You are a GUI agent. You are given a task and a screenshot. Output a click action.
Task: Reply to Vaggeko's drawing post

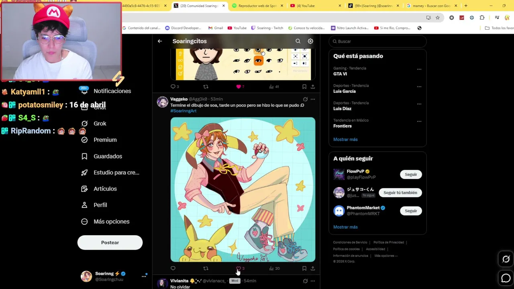click(173, 269)
